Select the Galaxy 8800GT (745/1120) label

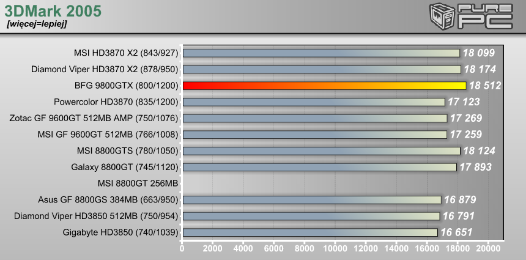point(125,167)
